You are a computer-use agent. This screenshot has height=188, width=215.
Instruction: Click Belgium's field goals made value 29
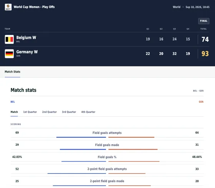point(17,145)
